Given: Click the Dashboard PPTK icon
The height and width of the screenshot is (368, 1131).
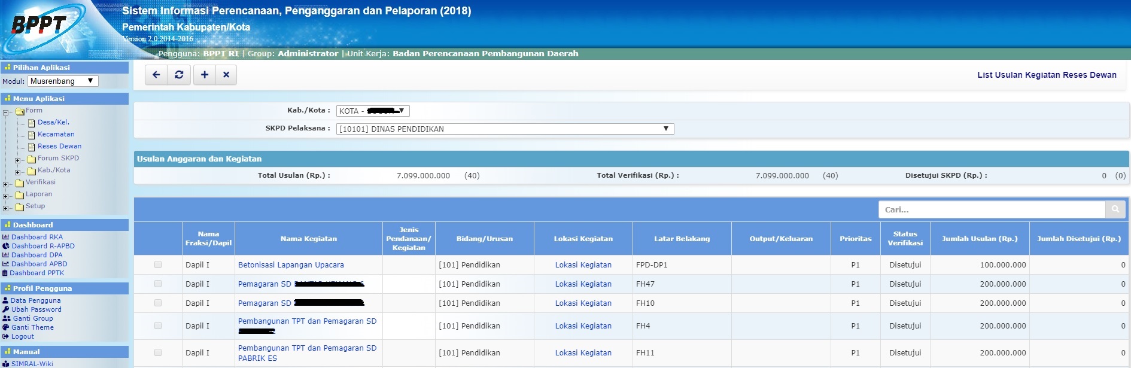Looking at the screenshot, I should tap(5, 273).
